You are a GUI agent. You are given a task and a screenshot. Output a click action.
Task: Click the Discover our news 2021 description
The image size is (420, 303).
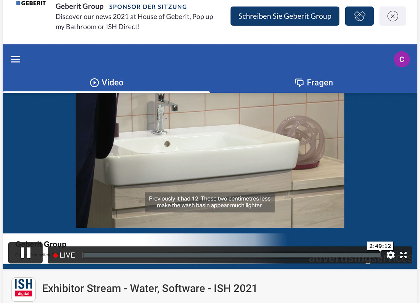134,22
